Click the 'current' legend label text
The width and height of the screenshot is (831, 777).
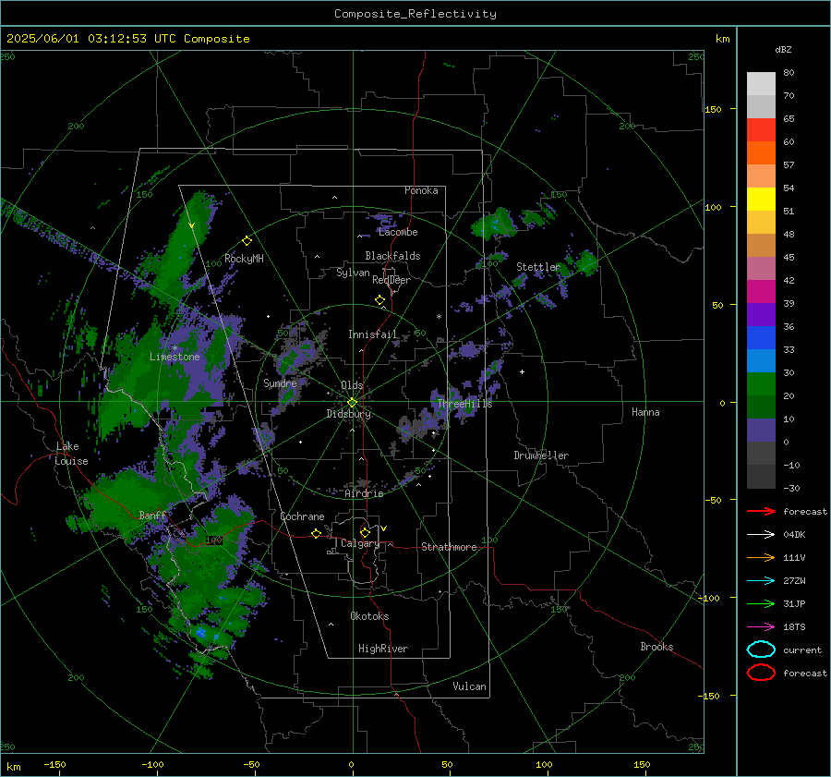point(802,650)
